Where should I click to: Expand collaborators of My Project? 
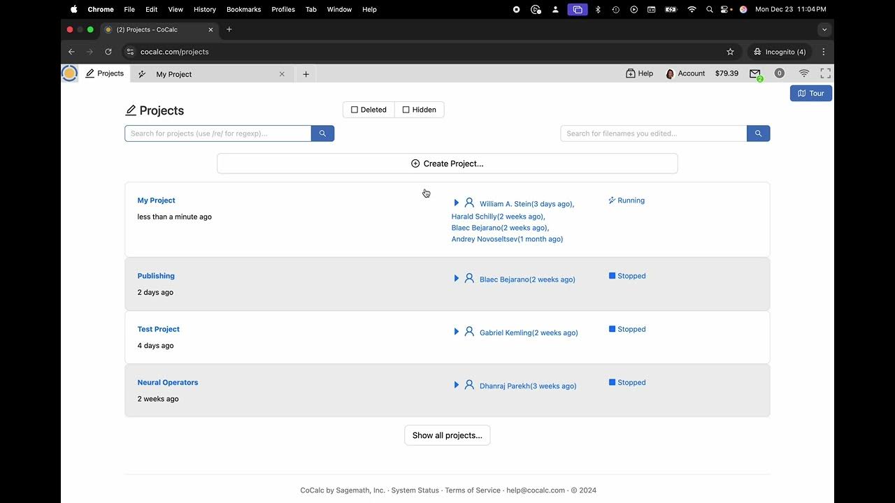tap(456, 203)
